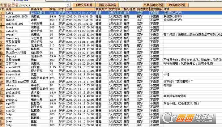Screen dimensions: 222x127
Task: Click buyer adorwzc
Action: [x=11, y=85]
